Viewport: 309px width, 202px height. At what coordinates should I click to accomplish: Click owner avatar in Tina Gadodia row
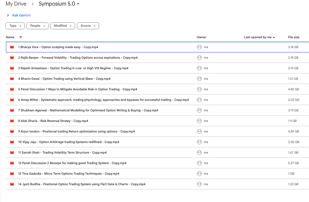[x=199, y=173]
